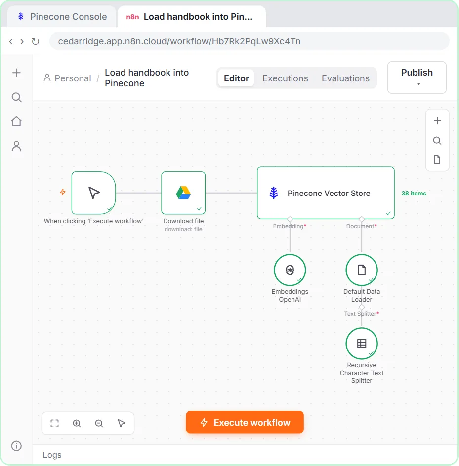This screenshot has height=466, width=459.
Task: Open the Personal project breadcrumb
Action: pyautogui.click(x=68, y=78)
